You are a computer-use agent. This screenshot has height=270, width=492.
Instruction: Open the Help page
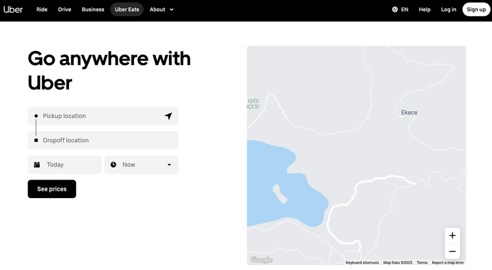coord(424,9)
